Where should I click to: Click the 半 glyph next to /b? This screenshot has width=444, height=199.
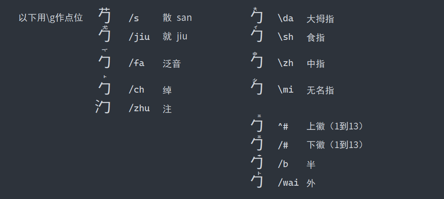[257, 162]
